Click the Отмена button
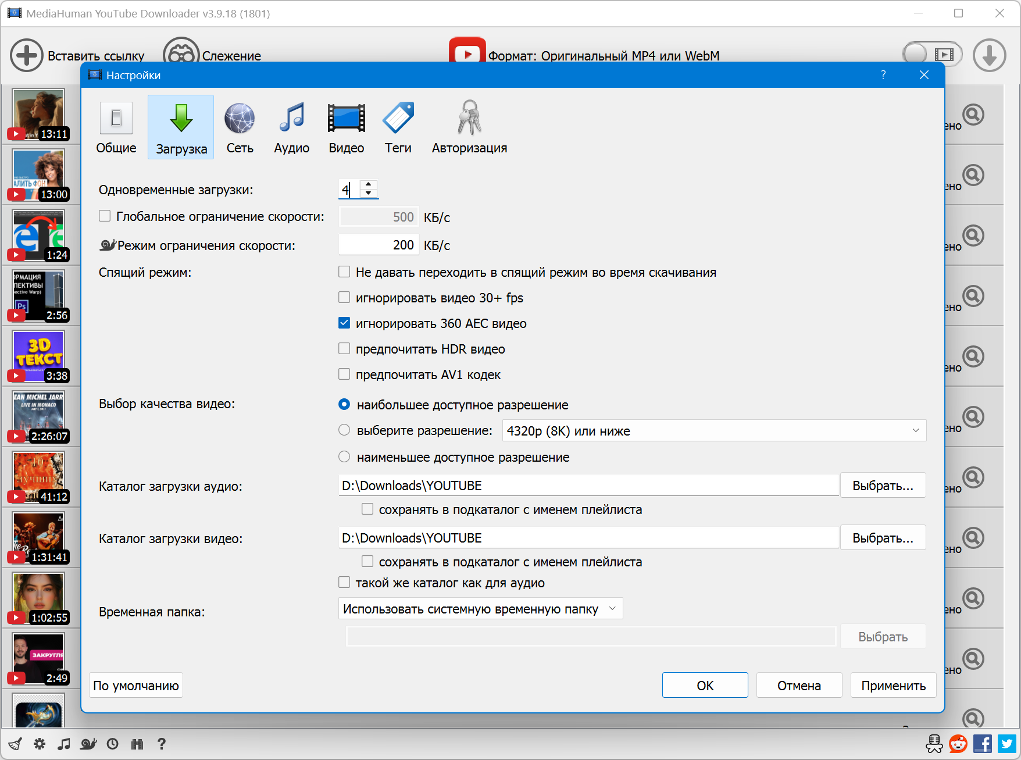1021x760 pixels. (x=799, y=686)
